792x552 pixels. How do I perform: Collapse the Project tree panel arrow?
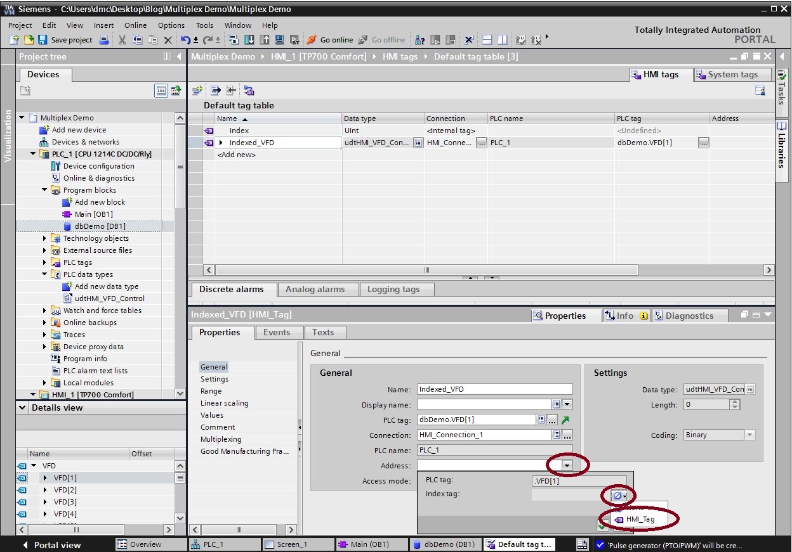tap(180, 56)
